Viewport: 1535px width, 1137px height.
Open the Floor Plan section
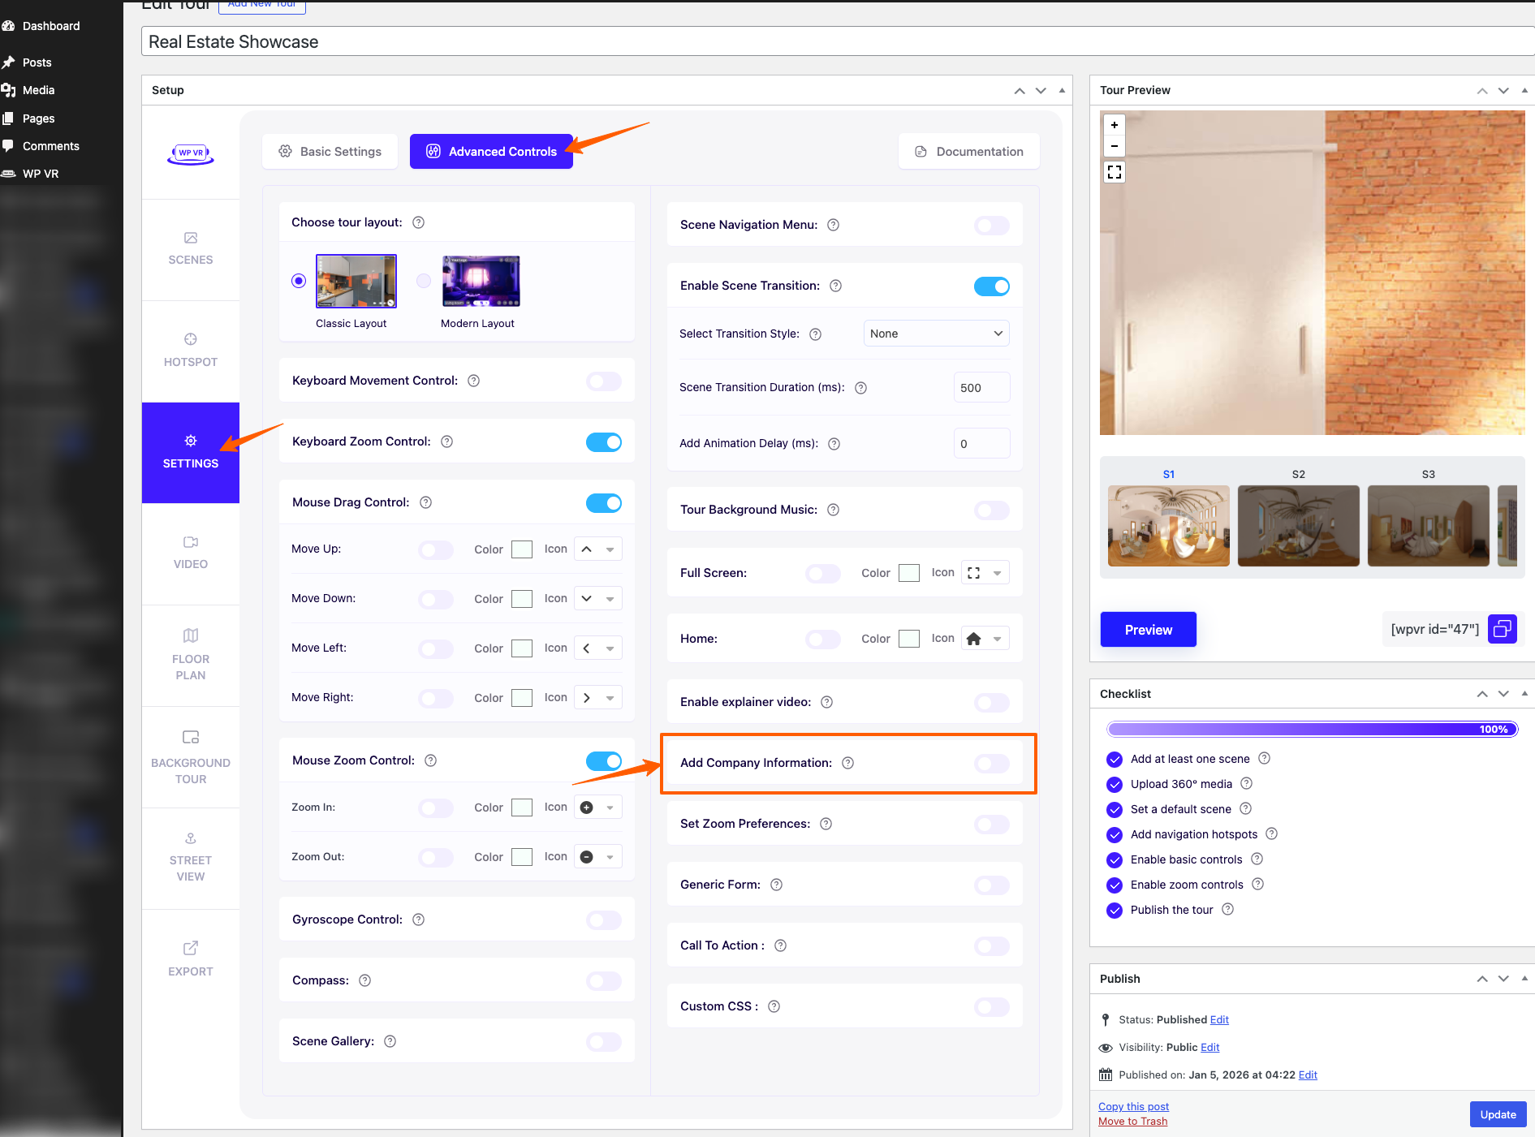[x=190, y=654]
